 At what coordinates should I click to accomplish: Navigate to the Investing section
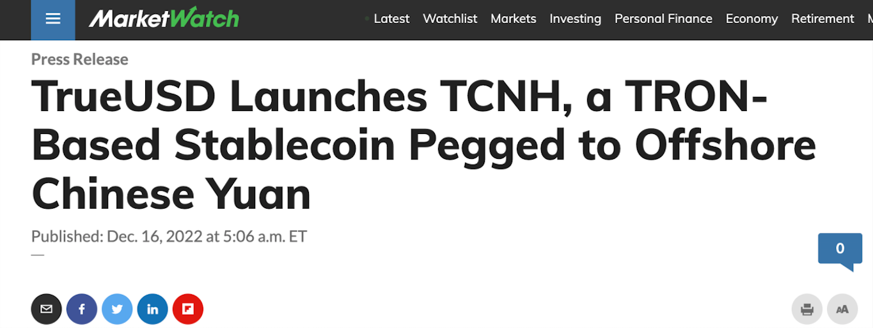[x=576, y=19]
